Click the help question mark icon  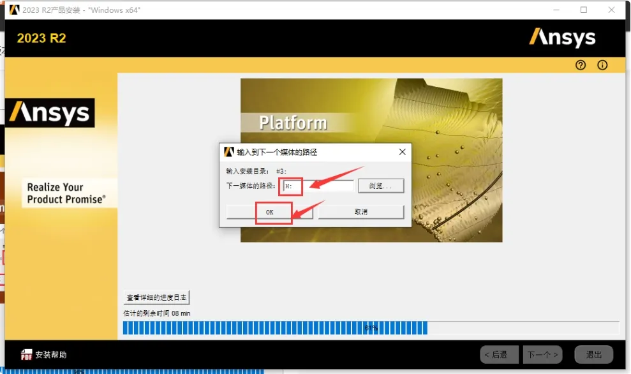click(581, 65)
